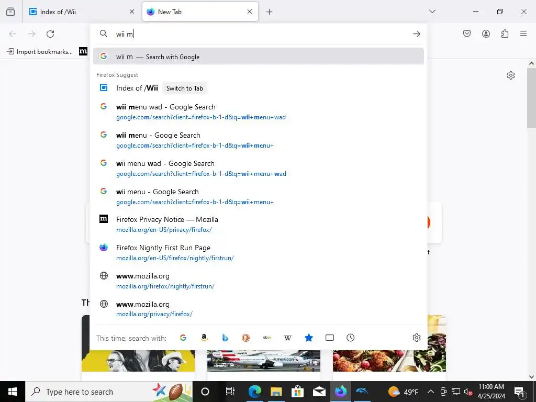This screenshot has width=536, height=402.
Task: Expand the list all tabs chevron
Action: pos(432,12)
